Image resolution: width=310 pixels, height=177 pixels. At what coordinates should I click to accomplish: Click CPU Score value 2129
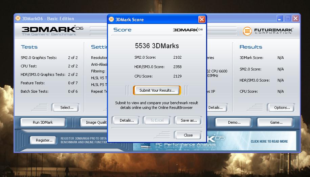[x=177, y=76]
